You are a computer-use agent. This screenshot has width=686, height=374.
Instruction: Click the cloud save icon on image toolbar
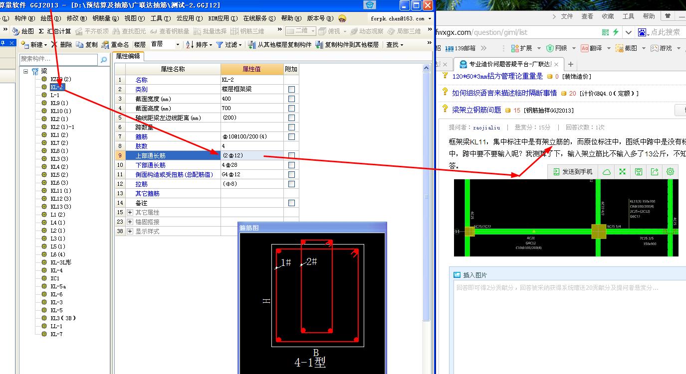607,172
